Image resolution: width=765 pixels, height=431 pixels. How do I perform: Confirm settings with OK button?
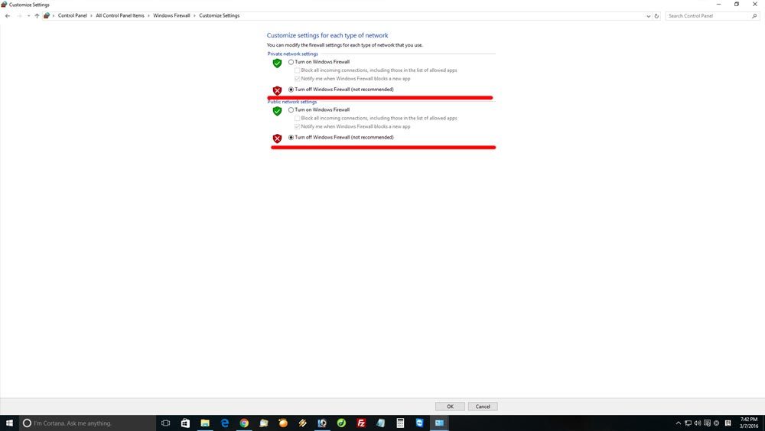450,406
